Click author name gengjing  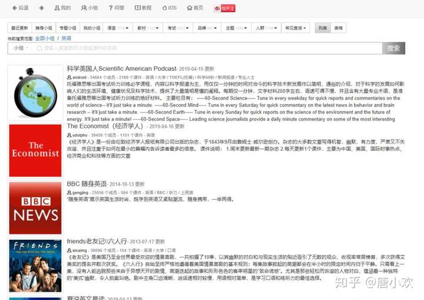pyautogui.click(x=80, y=193)
